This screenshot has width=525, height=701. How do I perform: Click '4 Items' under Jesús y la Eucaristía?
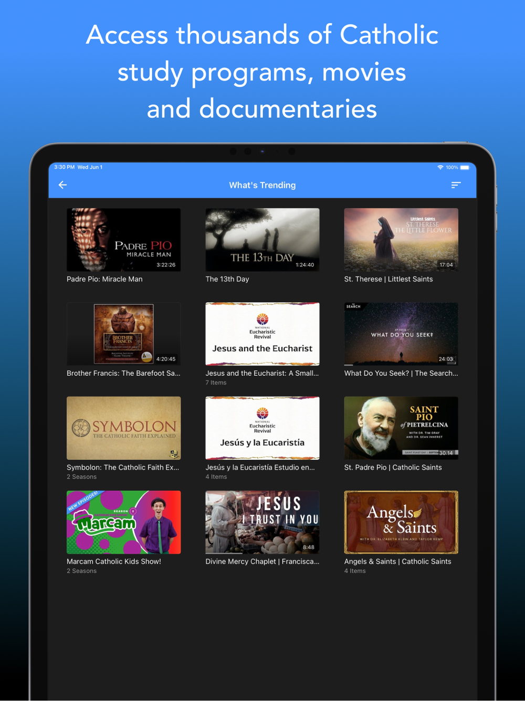pyautogui.click(x=216, y=477)
